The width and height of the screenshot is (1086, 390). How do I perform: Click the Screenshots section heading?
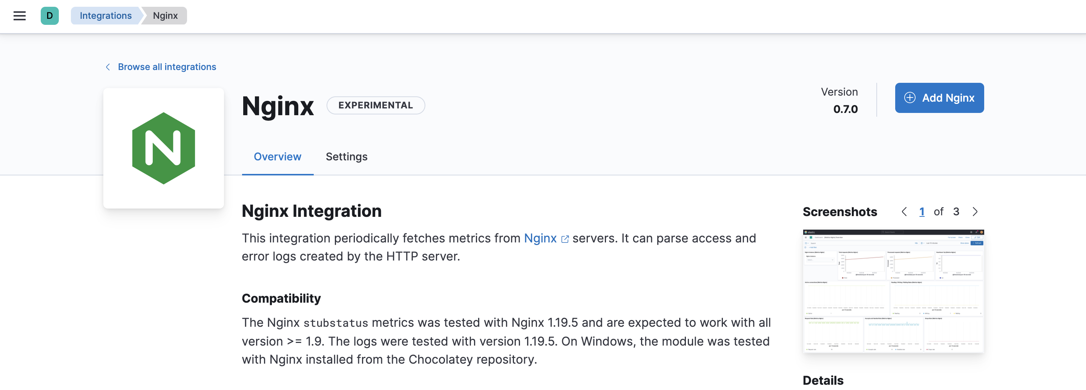pos(839,212)
